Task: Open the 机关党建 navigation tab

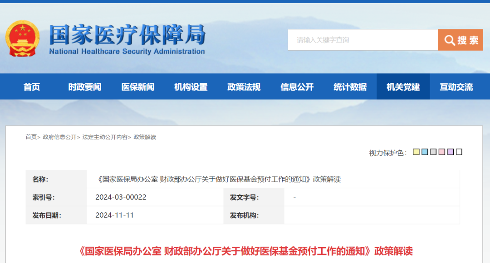Action: click(403, 87)
